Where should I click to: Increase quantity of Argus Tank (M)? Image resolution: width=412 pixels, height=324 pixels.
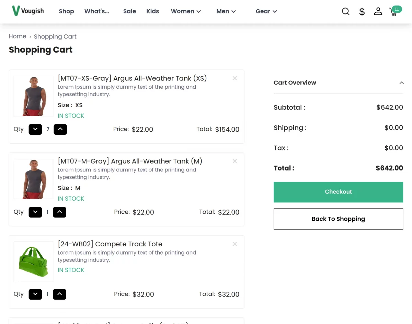click(x=59, y=212)
